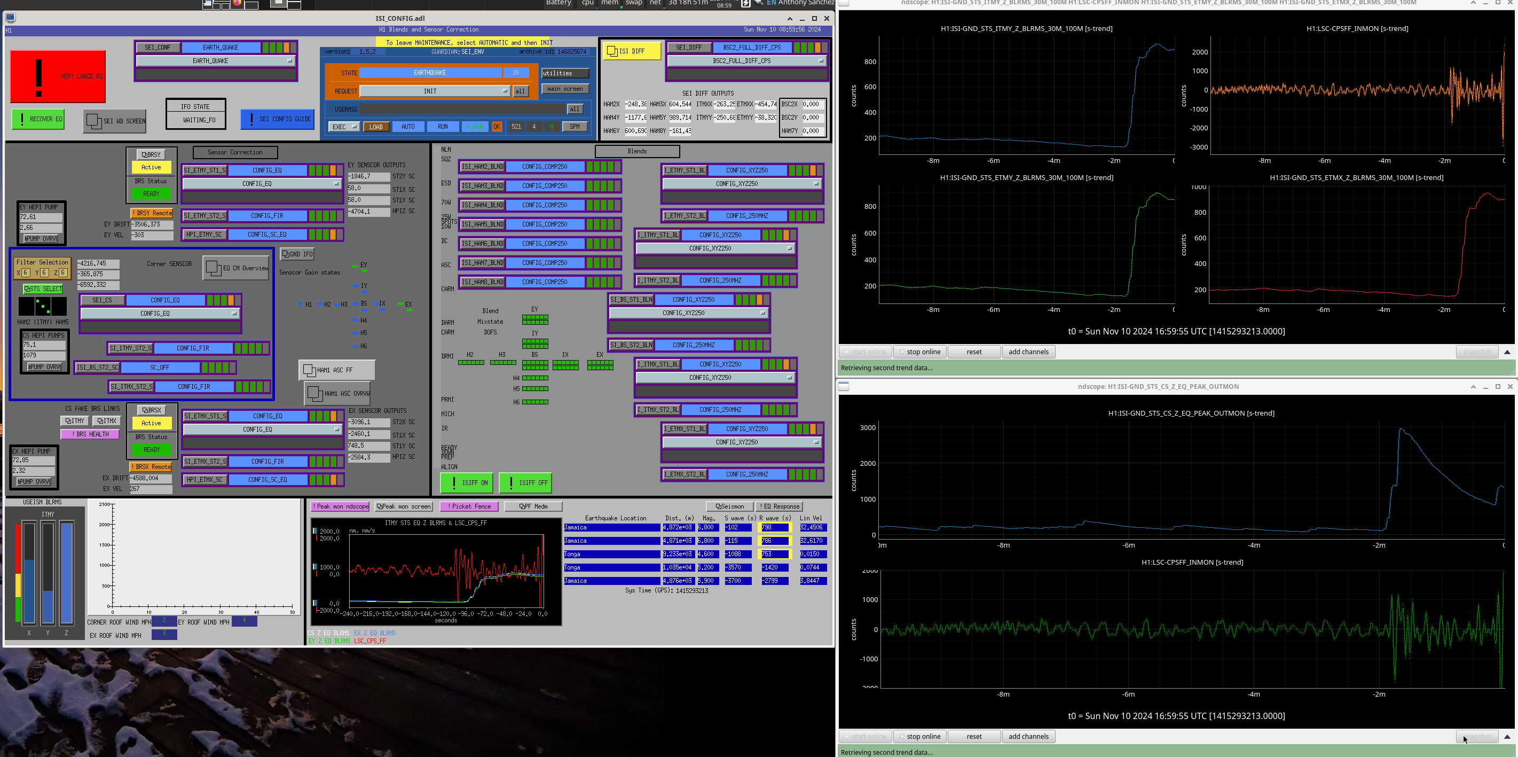Open the EQ CM Overview display
The width and height of the screenshot is (1518, 757).
(235, 268)
